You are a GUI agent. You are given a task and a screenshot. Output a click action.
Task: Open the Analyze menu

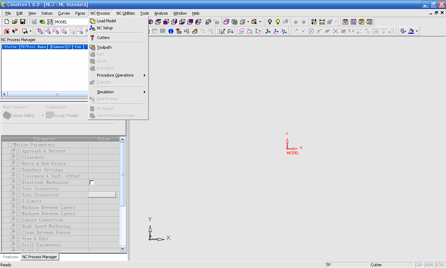pyautogui.click(x=161, y=13)
